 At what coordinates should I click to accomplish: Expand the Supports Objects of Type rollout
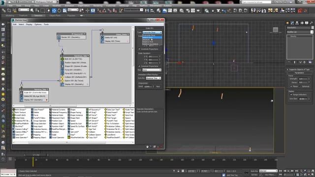299,69
